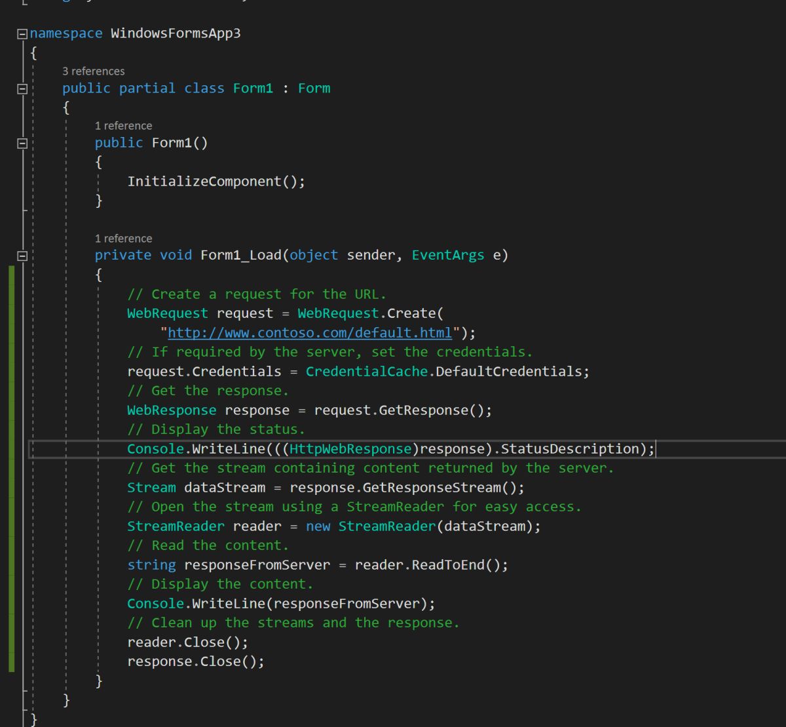786x727 pixels.
Task: Click the HttpWebResponse cast type
Action: pos(350,449)
